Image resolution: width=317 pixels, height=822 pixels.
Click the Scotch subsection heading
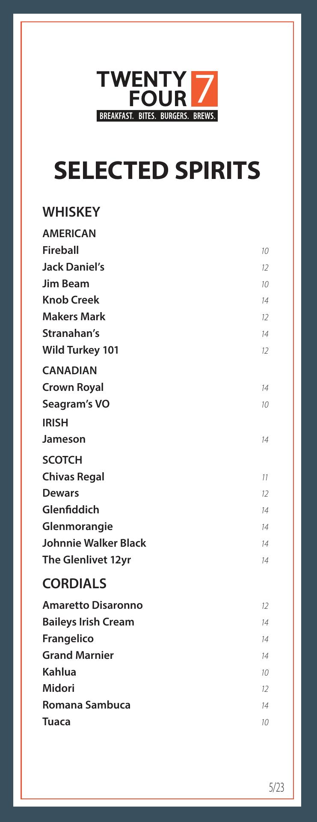click(x=62, y=460)
